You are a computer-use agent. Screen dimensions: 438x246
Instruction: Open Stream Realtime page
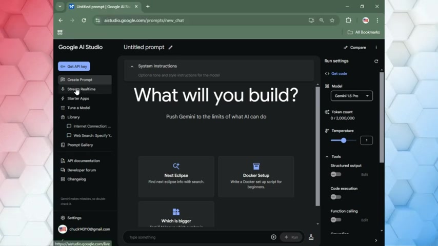click(x=85, y=89)
